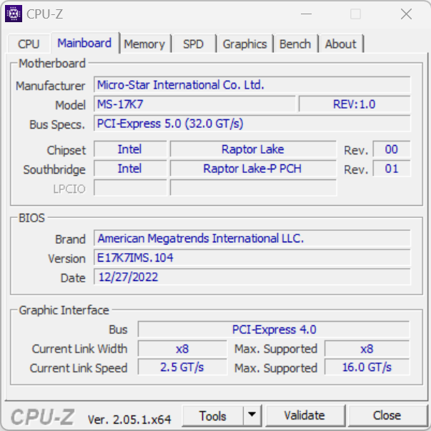The height and width of the screenshot is (431, 431).
Task: Click the BIOS Date 12/27/2022
Action: point(252,277)
